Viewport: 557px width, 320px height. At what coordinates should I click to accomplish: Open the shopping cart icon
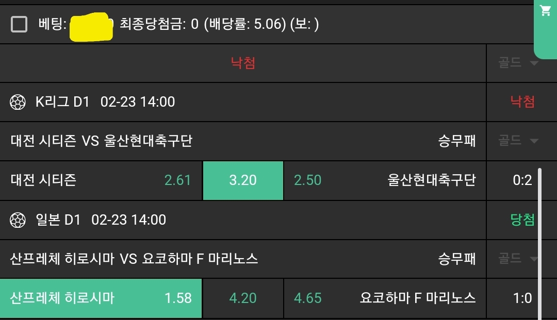[545, 11]
